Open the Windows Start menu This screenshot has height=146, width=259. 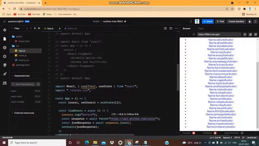coord(4,142)
